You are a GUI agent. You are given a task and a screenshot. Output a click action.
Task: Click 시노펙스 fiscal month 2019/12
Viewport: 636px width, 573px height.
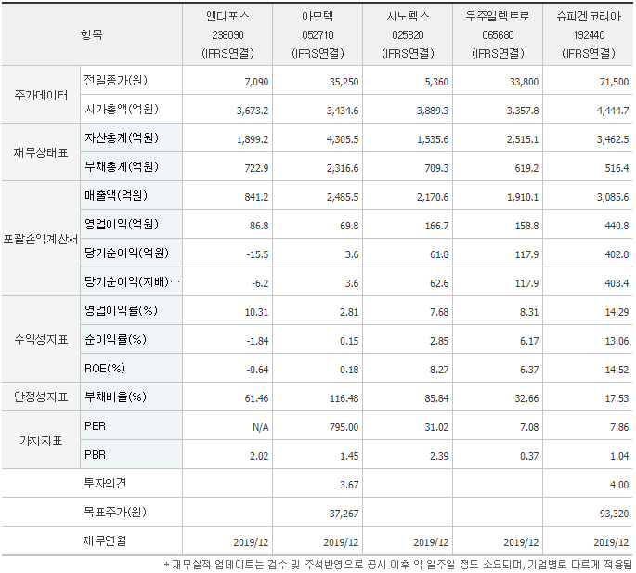click(431, 543)
